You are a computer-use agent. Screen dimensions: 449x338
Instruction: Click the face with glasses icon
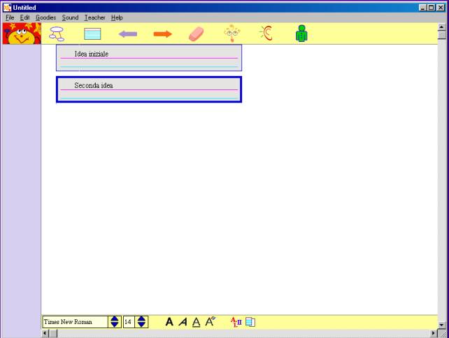[x=232, y=34]
